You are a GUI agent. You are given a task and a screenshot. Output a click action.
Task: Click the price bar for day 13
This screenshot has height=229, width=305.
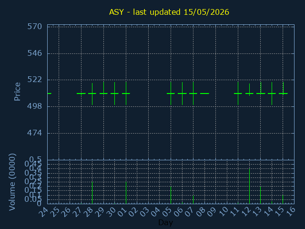[x=261, y=88]
